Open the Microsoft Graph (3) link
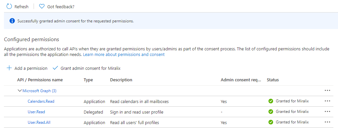The image size is (338, 131). click(x=40, y=91)
